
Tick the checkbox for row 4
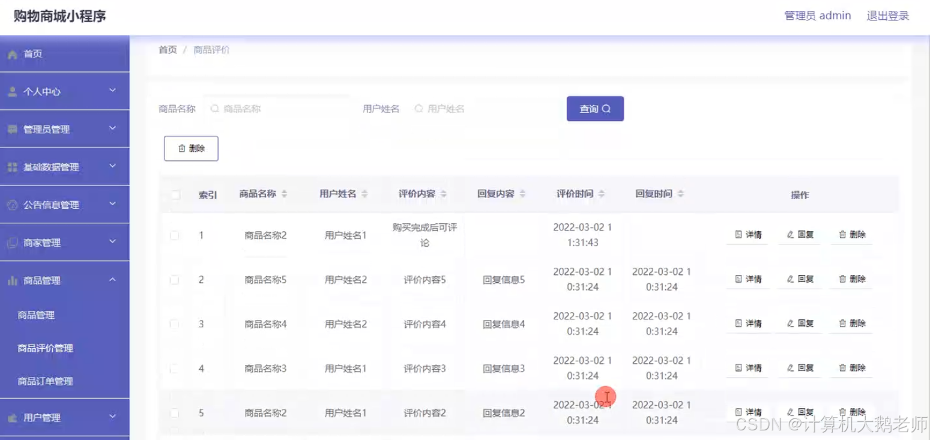[175, 369]
